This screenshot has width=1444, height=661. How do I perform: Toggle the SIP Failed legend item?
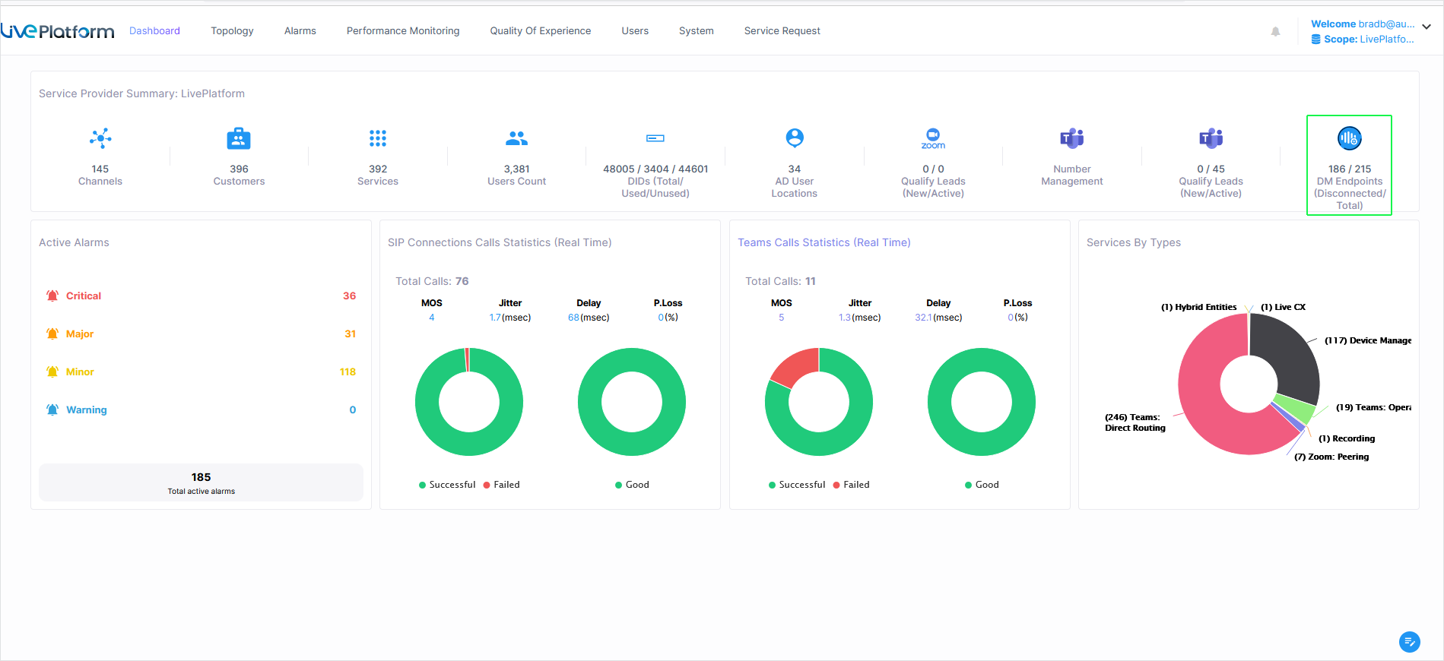coord(502,485)
